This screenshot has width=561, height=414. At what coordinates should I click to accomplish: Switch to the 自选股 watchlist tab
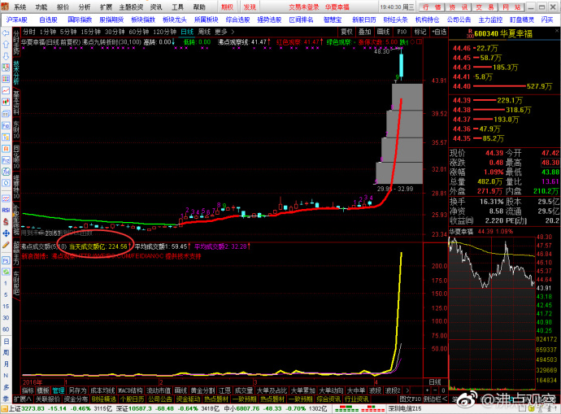(48, 18)
